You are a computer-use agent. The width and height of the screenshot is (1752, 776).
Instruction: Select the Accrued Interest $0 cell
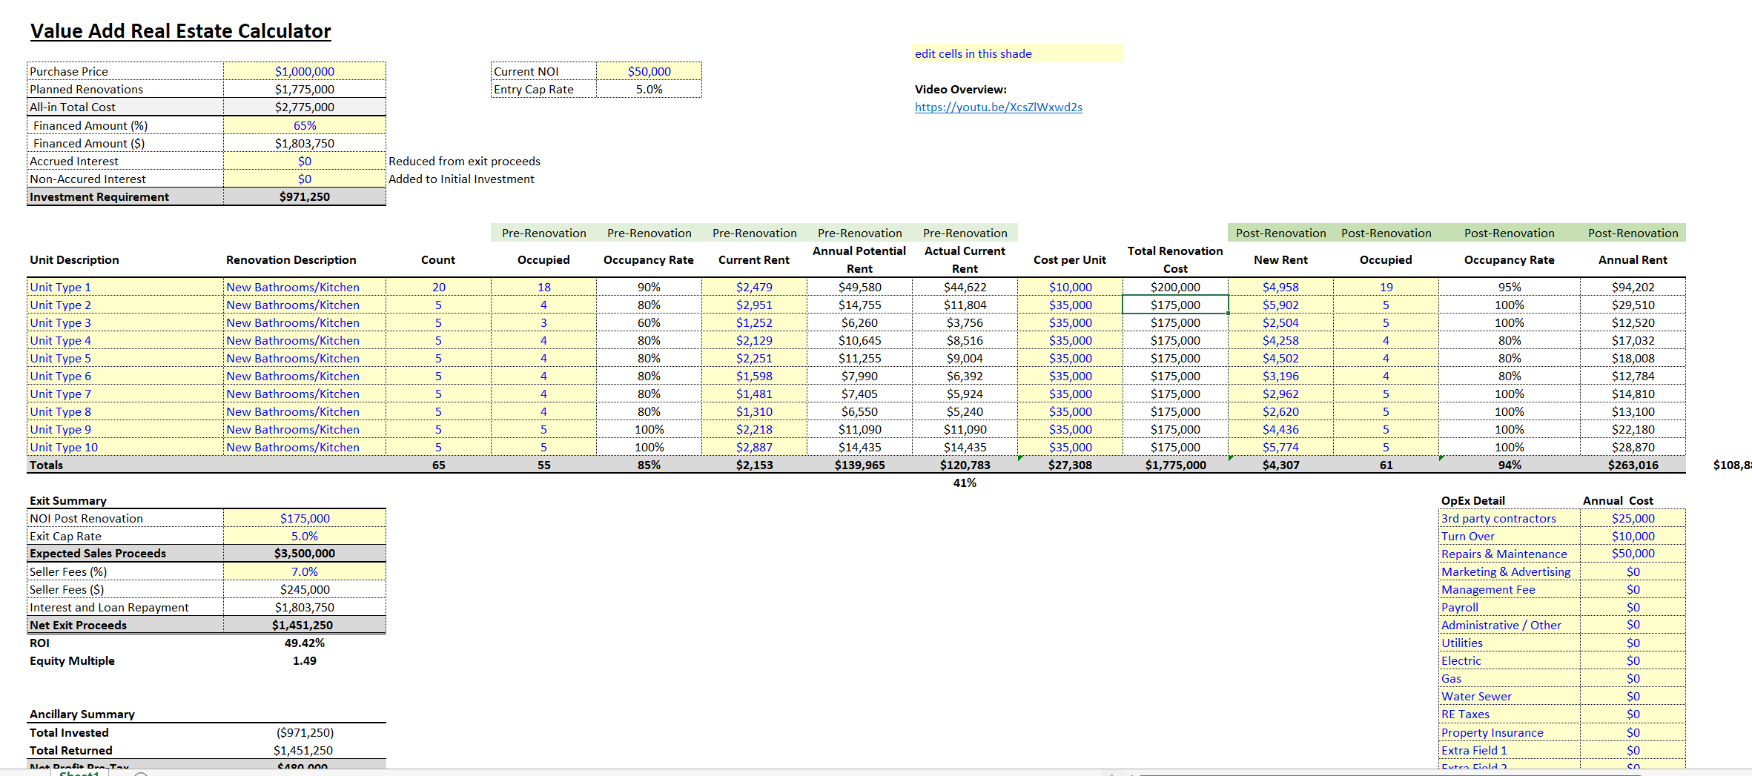pos(305,161)
